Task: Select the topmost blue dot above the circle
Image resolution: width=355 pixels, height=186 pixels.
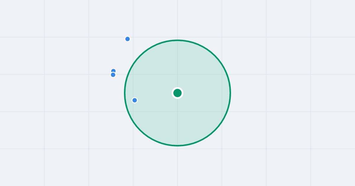Action: point(128,39)
